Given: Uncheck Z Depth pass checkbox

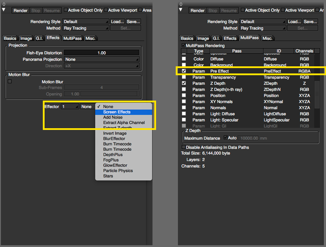Looking at the screenshot, I should (184, 83).
